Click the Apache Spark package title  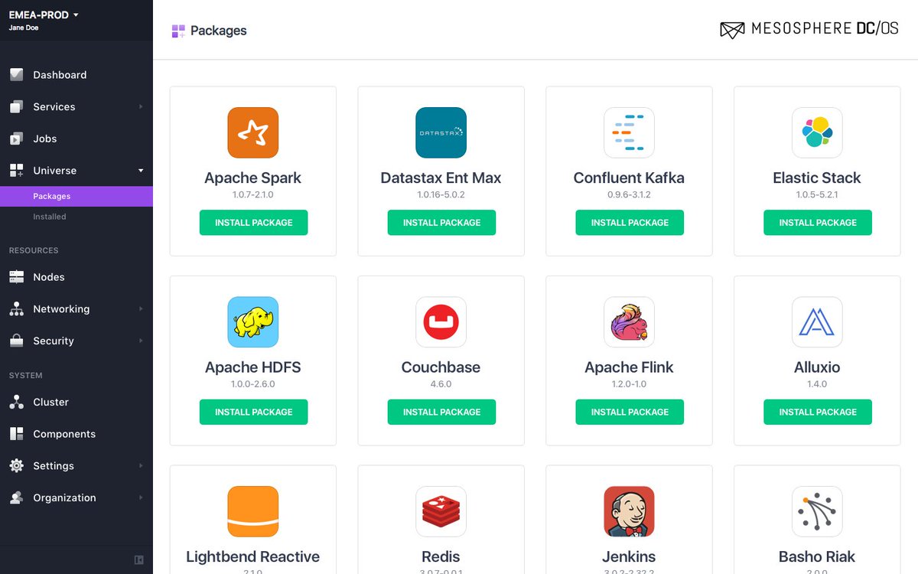click(x=253, y=178)
